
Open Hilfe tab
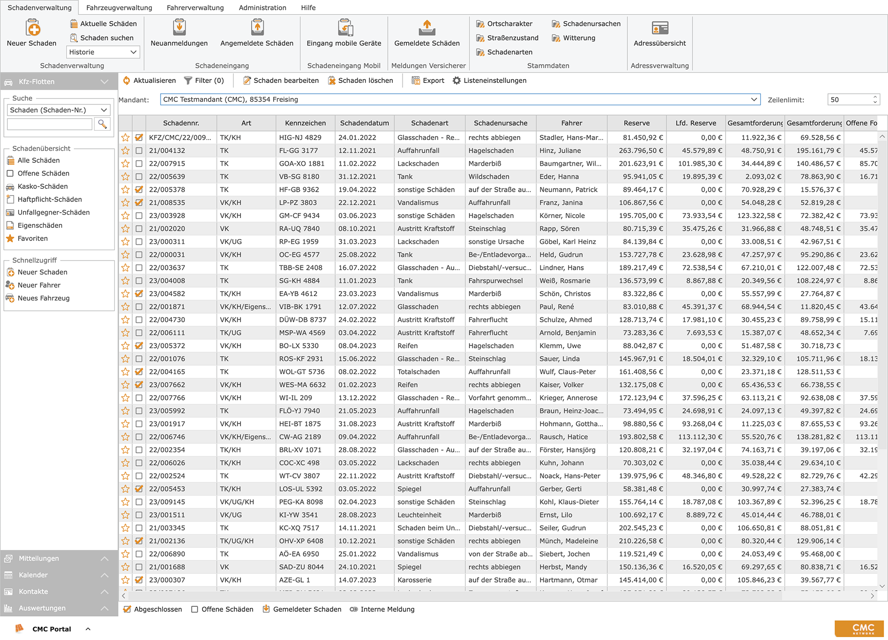308,8
